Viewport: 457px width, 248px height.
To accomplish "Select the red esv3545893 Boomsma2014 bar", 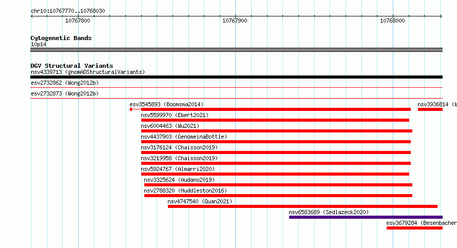I will coord(271,109).
